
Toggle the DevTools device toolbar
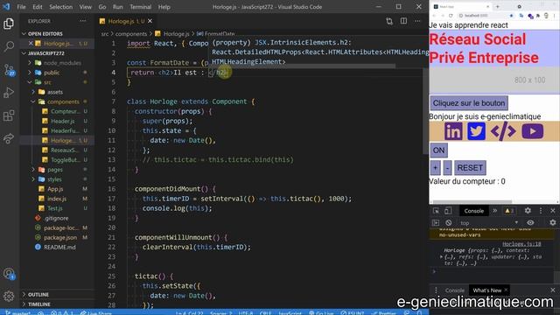pyautogui.click(x=448, y=211)
